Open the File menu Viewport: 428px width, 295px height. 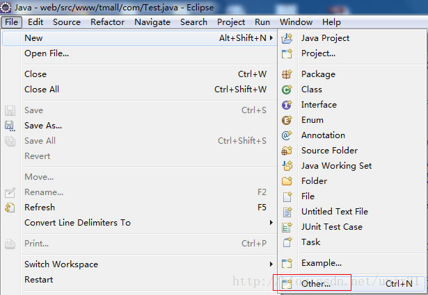pos(11,22)
